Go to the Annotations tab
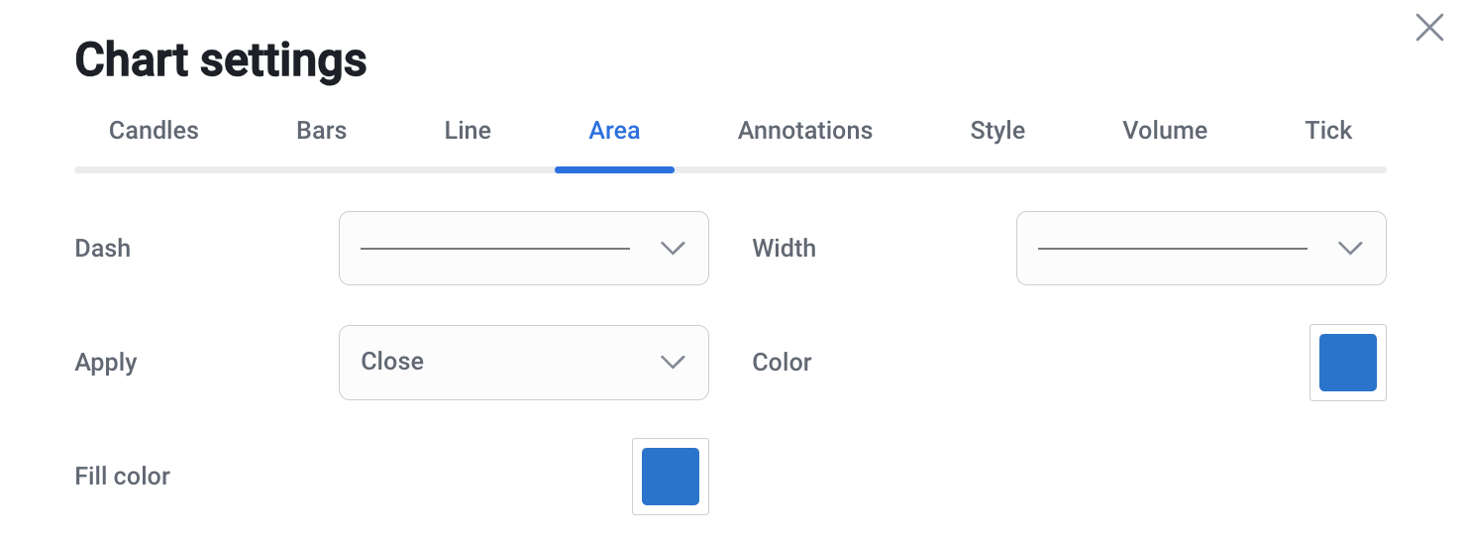 coord(804,131)
